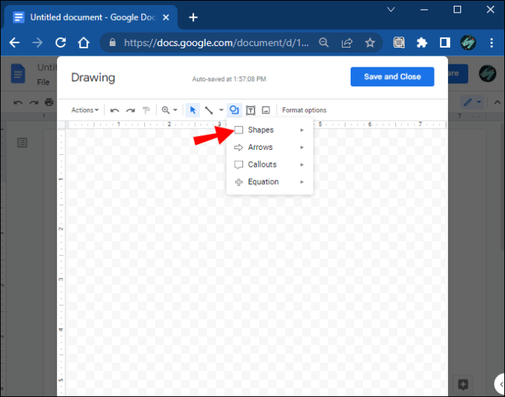The height and width of the screenshot is (397, 505).
Task: Click the browser Back button
Action: coord(15,42)
